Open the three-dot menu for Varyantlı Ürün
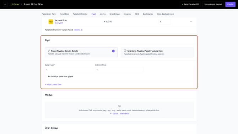Viewport: 238px width, 134px height. [x=191, y=22]
